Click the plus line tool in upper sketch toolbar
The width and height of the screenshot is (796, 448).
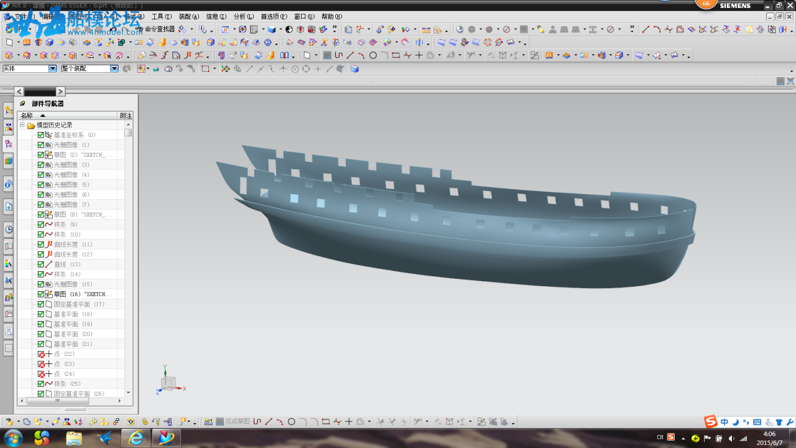(x=419, y=55)
